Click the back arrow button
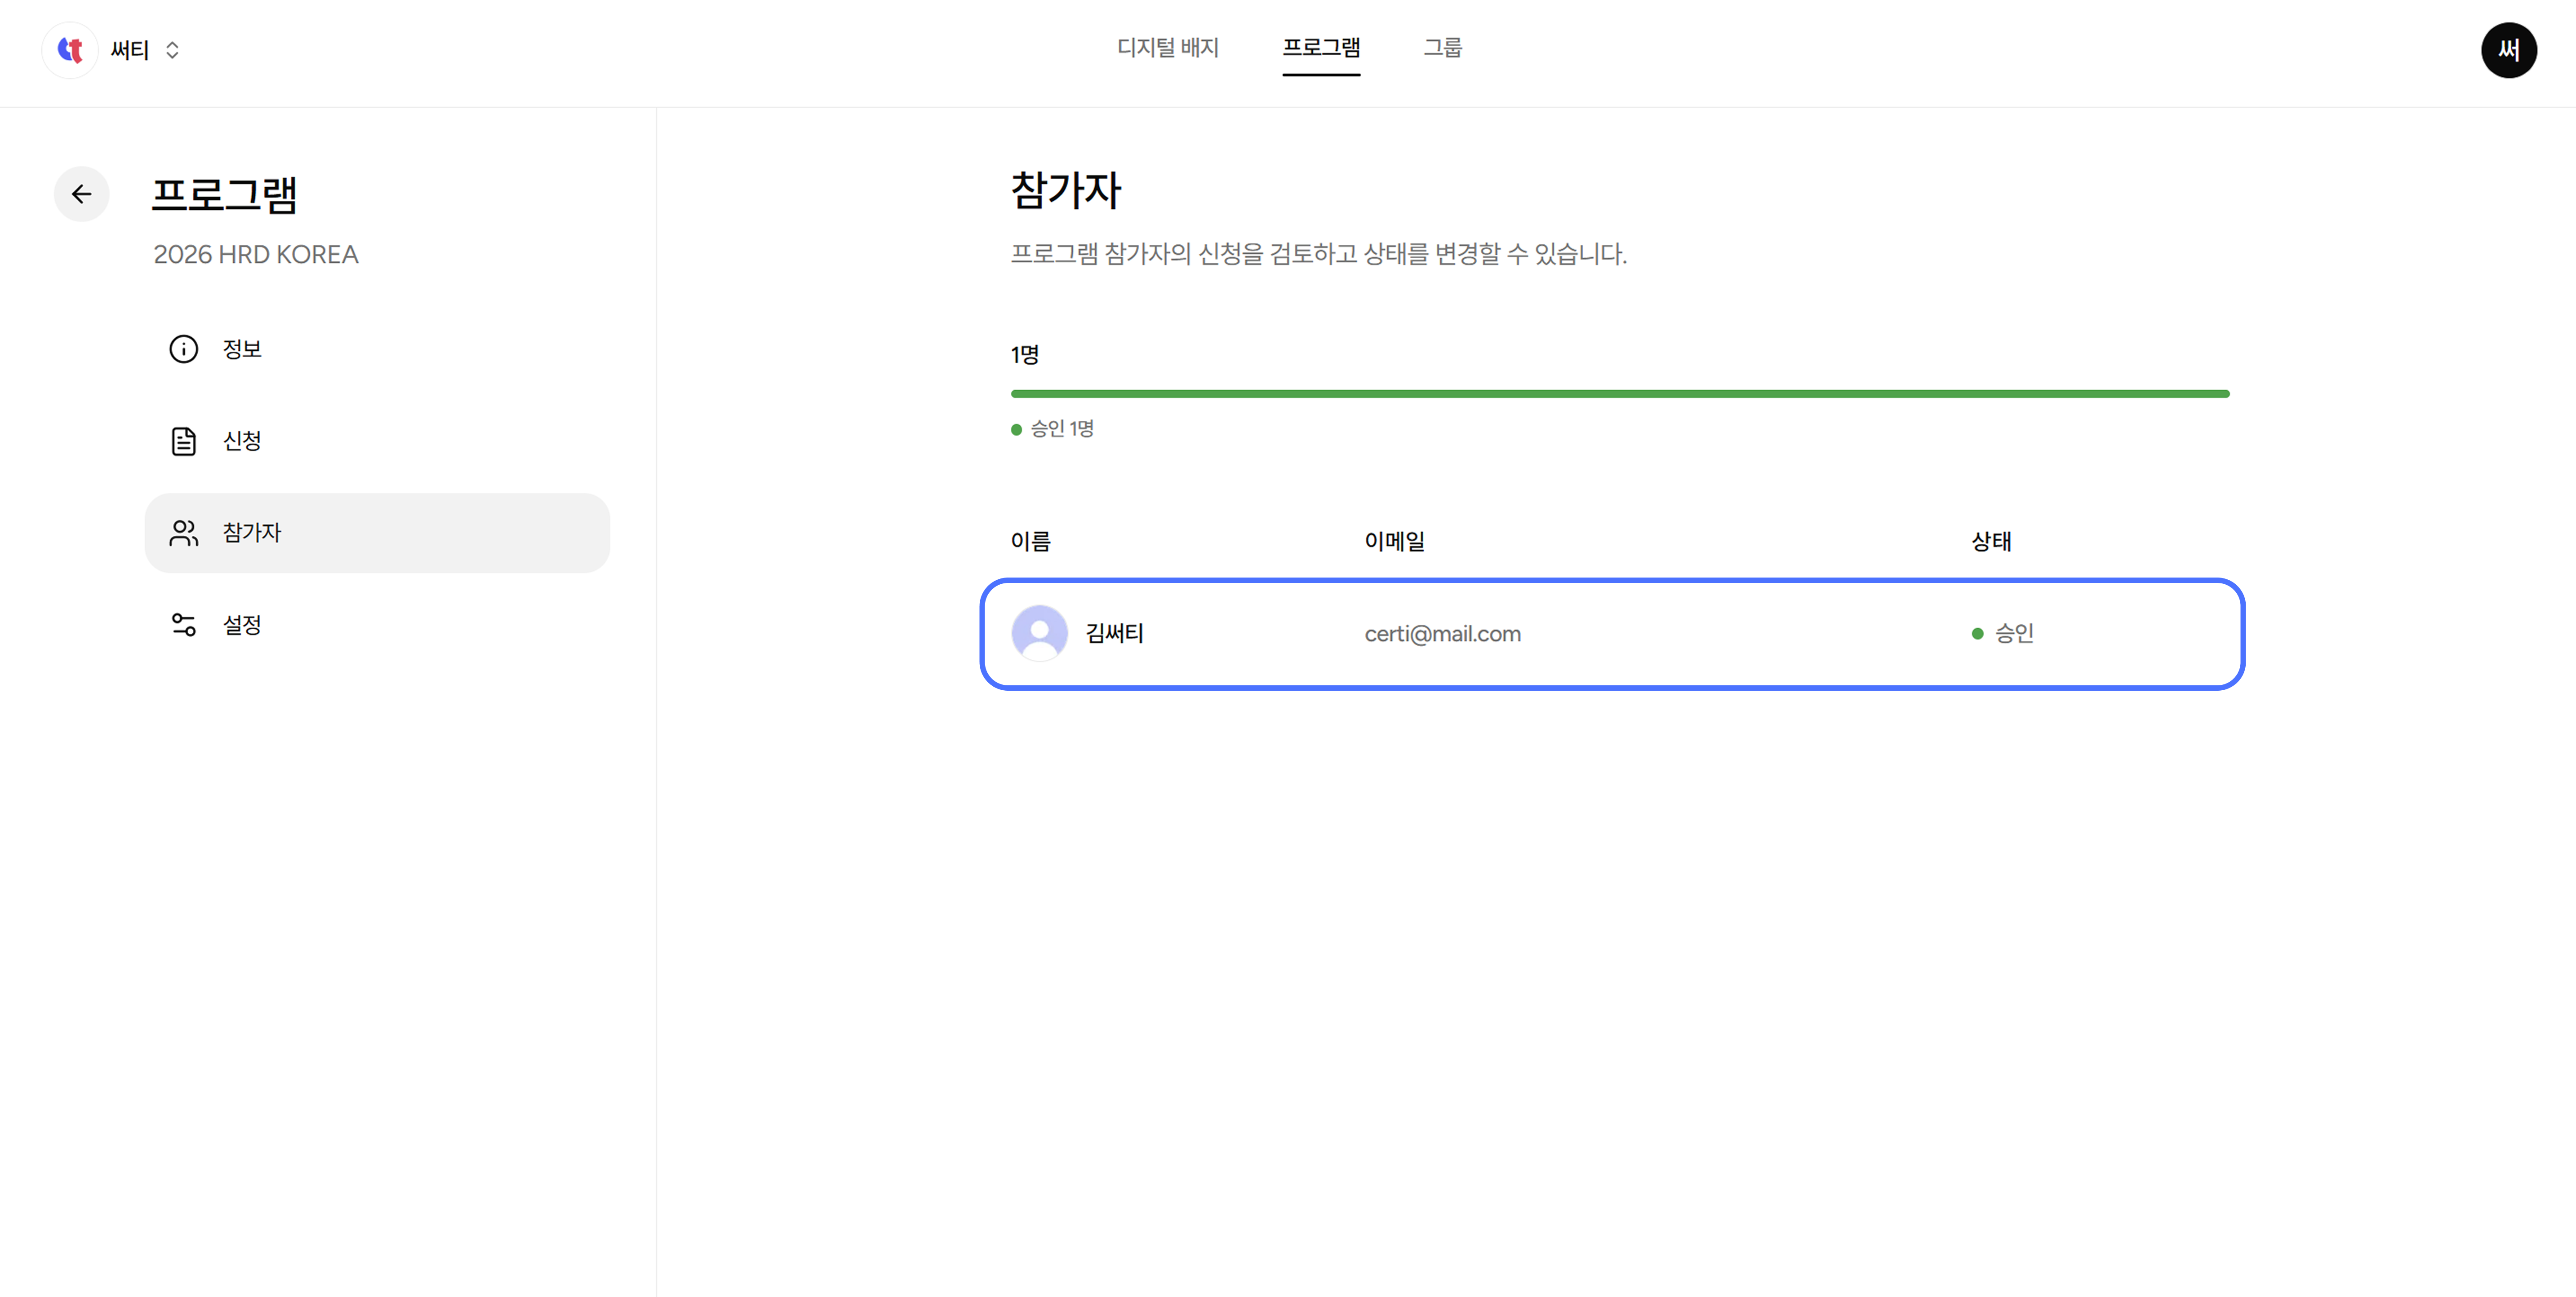The height and width of the screenshot is (1297, 2576). (x=82, y=194)
